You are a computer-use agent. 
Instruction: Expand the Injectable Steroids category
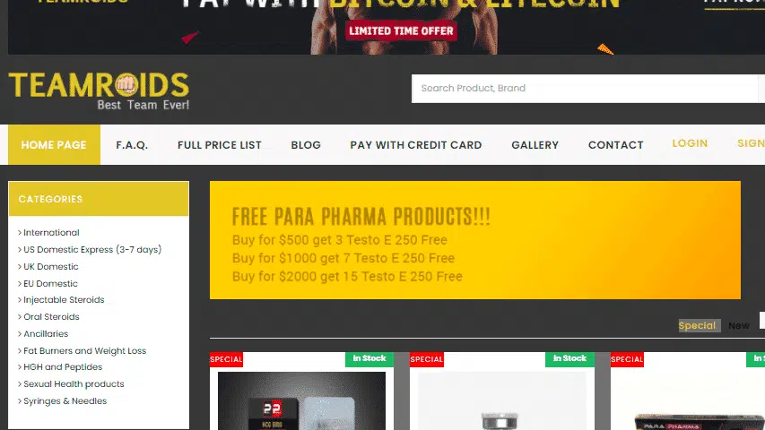(62, 300)
